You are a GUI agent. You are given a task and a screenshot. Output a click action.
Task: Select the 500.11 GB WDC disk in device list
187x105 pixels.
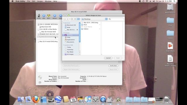click(48, 24)
